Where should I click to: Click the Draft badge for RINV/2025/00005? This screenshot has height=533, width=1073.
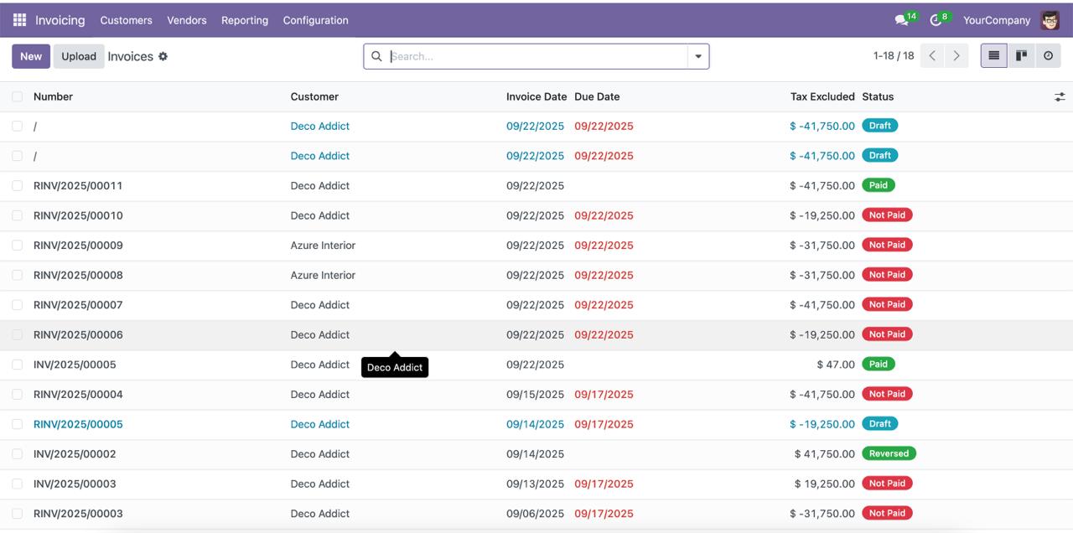879,423
